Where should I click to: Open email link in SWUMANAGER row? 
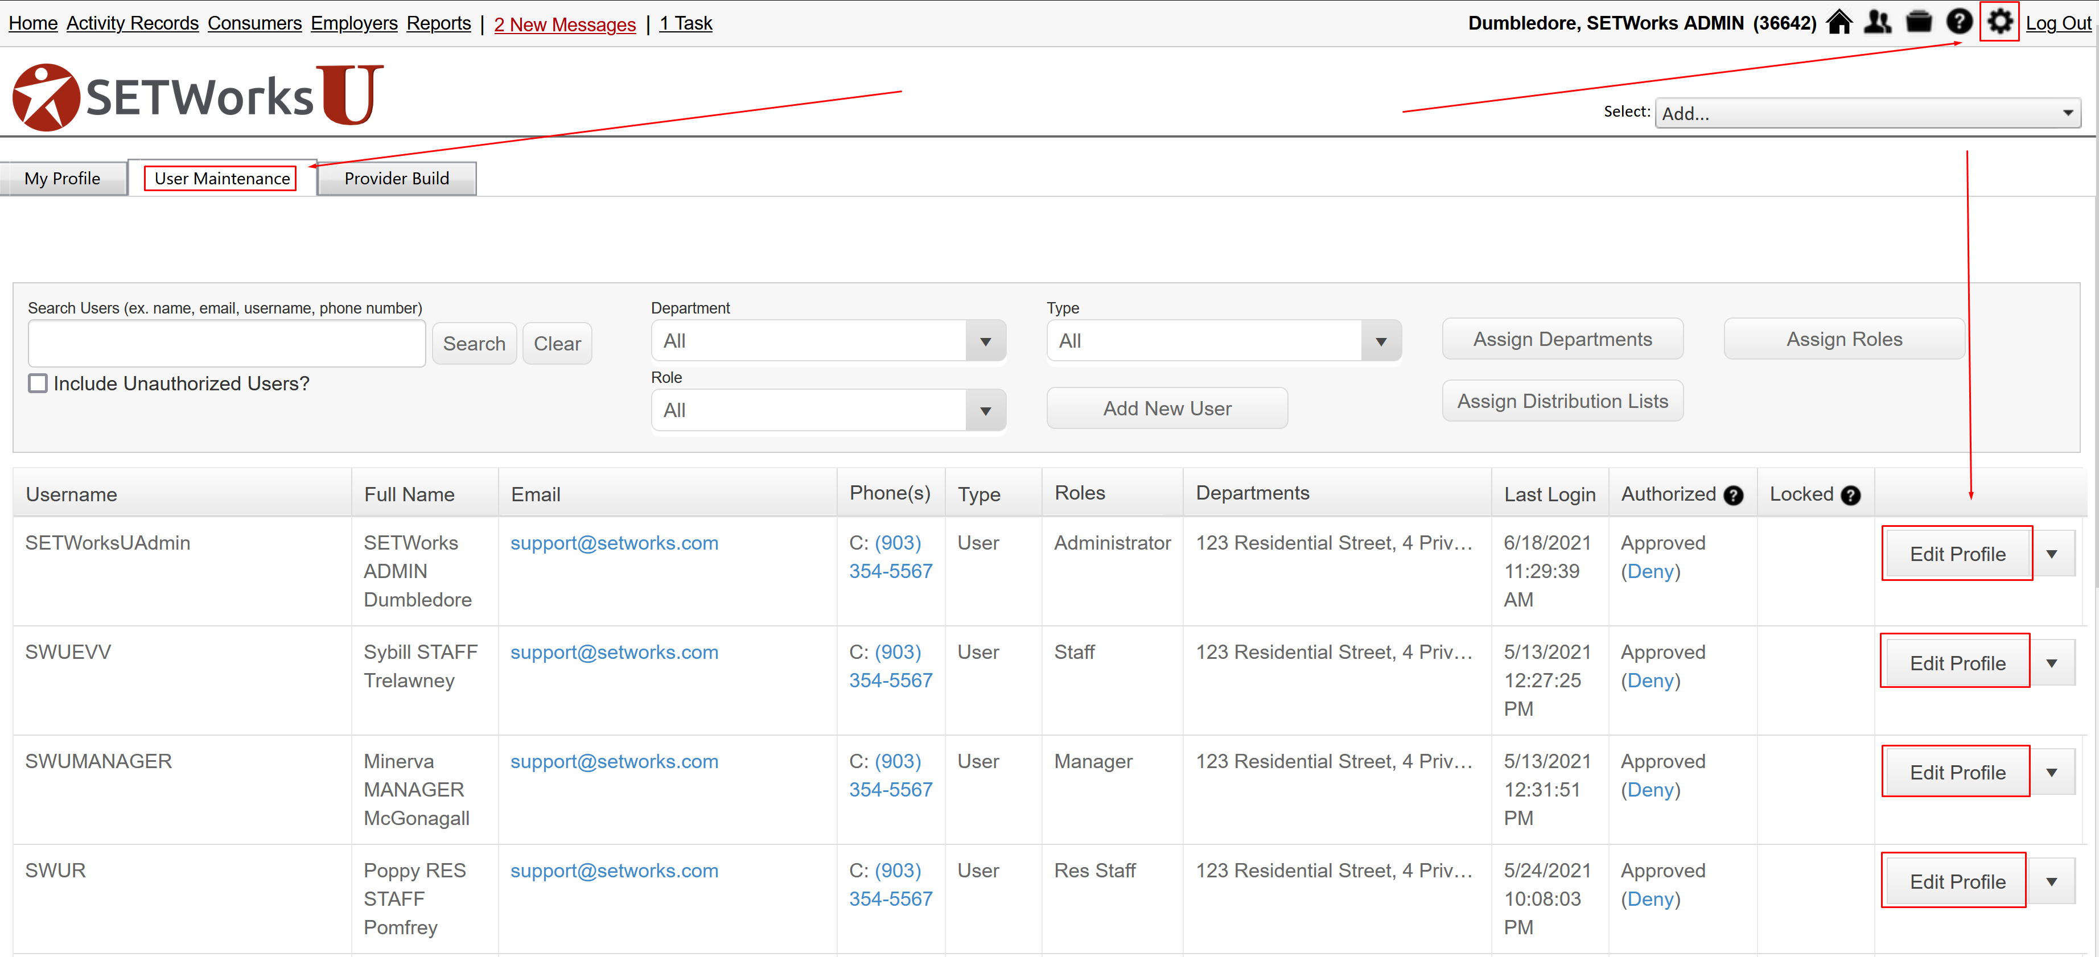(x=614, y=761)
